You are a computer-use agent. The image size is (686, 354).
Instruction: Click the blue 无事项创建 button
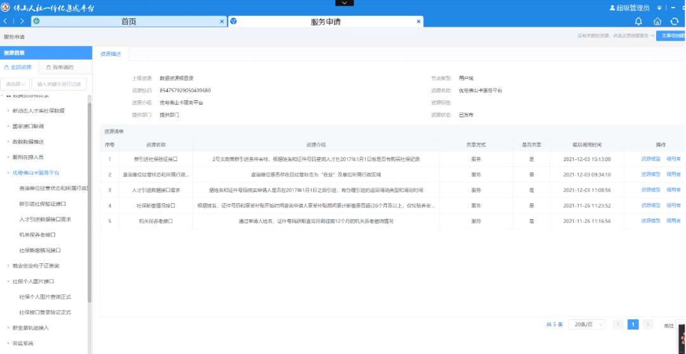point(671,36)
